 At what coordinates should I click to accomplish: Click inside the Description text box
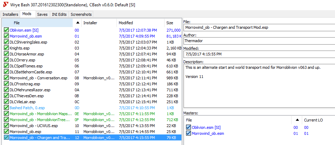pos(259,86)
